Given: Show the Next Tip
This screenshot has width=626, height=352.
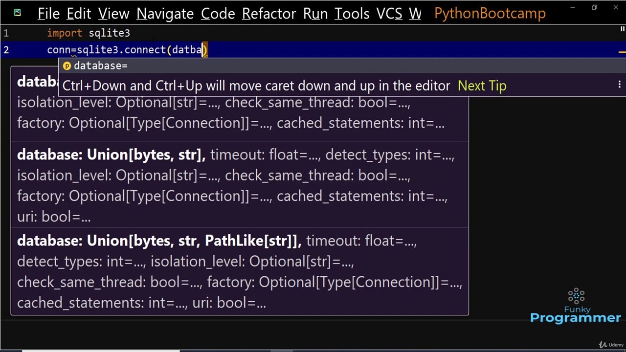Looking at the screenshot, I should click(x=482, y=86).
